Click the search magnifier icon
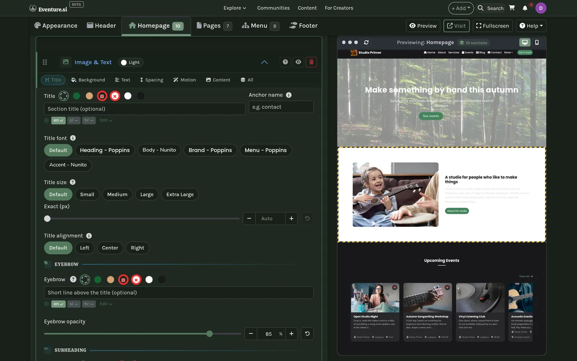The width and height of the screenshot is (577, 361). (480, 8)
